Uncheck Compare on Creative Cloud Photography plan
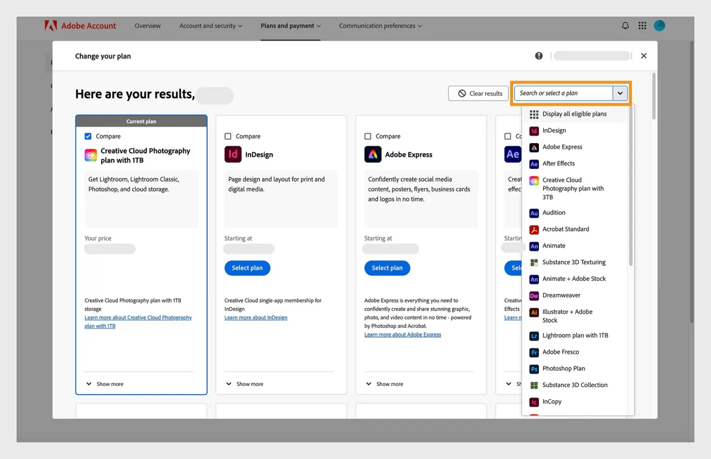Screen dimensions: 711x459 click(88, 137)
